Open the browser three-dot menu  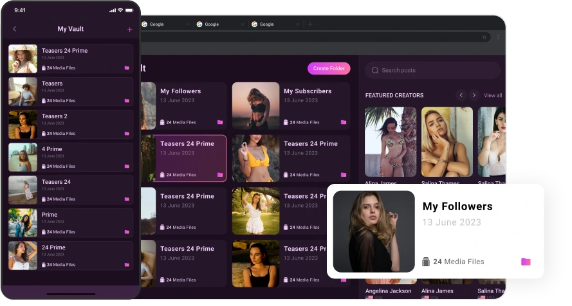[x=498, y=37]
